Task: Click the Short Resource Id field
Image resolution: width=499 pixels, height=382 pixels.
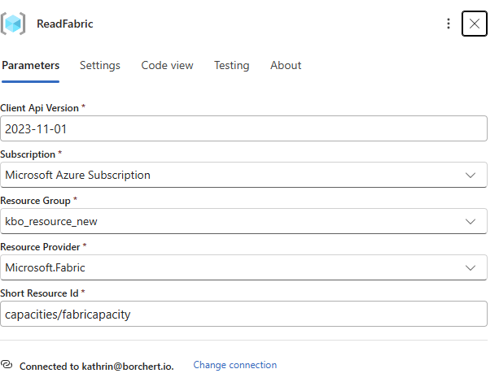Action: tap(243, 314)
